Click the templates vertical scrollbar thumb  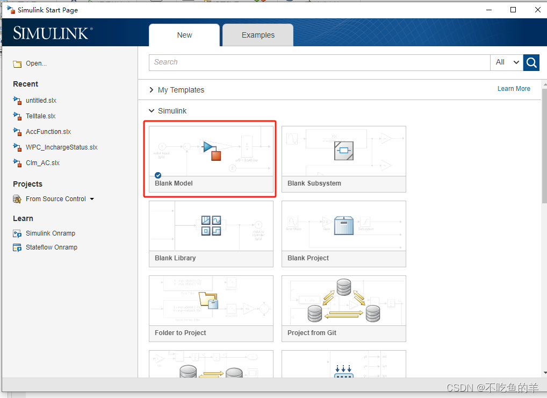(x=544, y=146)
